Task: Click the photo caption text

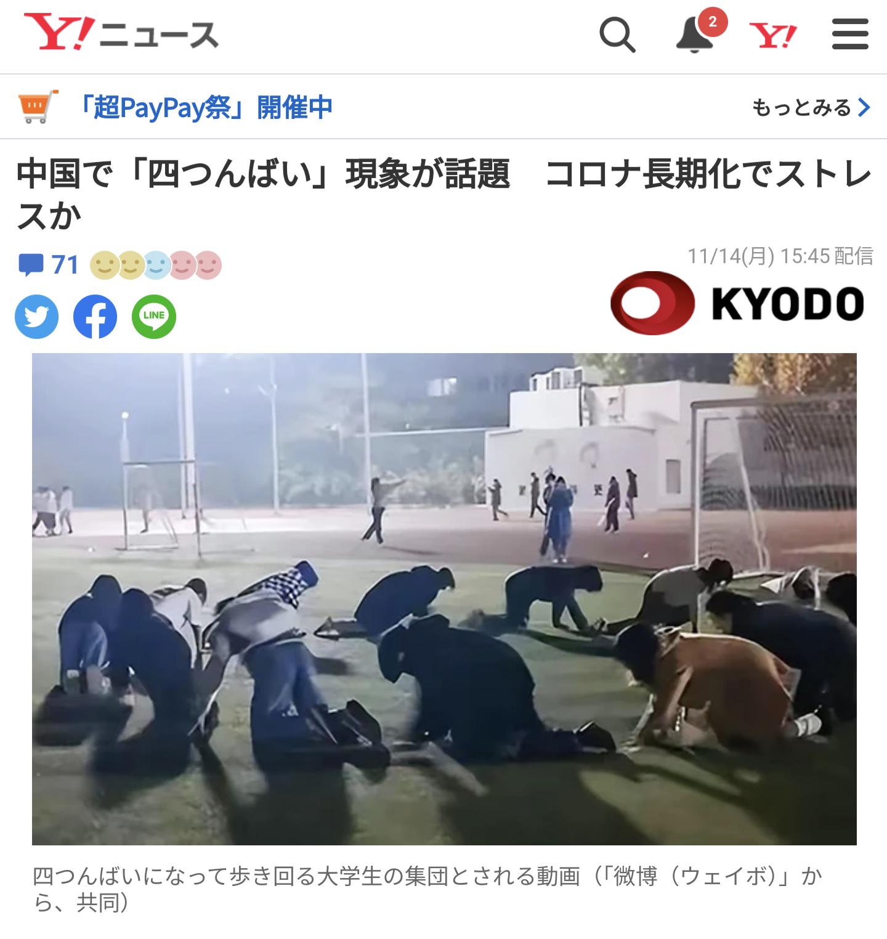Action: tap(426, 889)
